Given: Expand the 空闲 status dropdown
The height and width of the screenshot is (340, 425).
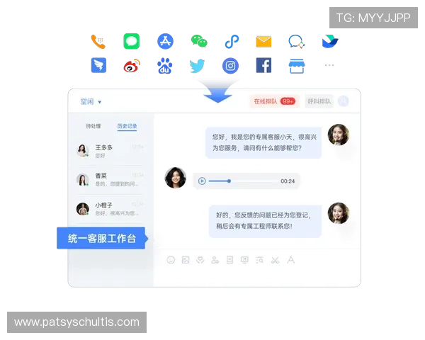Looking at the screenshot, I should [x=91, y=101].
